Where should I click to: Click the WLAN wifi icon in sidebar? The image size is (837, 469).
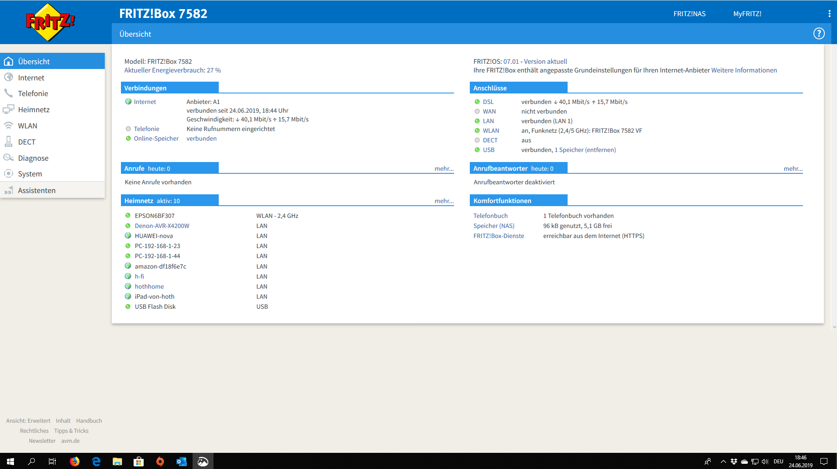click(8, 125)
